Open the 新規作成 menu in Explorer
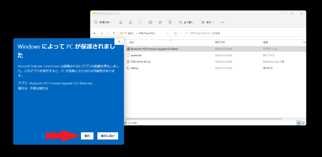The height and width of the screenshot is (157, 322). coord(103,22)
